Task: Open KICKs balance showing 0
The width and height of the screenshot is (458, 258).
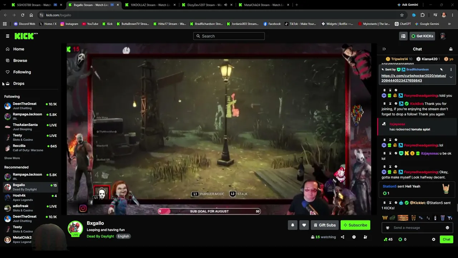Action: click(403, 239)
